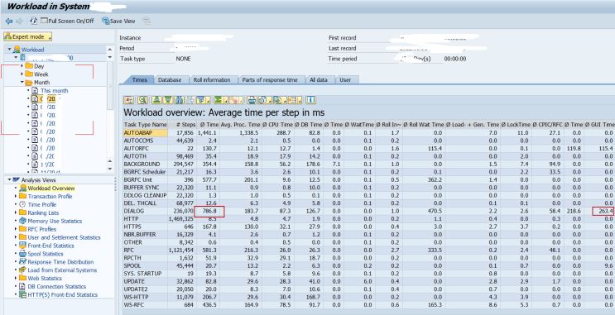This screenshot has height=315, width=615.
Task: Click the # Steps column header
Action: (x=182, y=125)
